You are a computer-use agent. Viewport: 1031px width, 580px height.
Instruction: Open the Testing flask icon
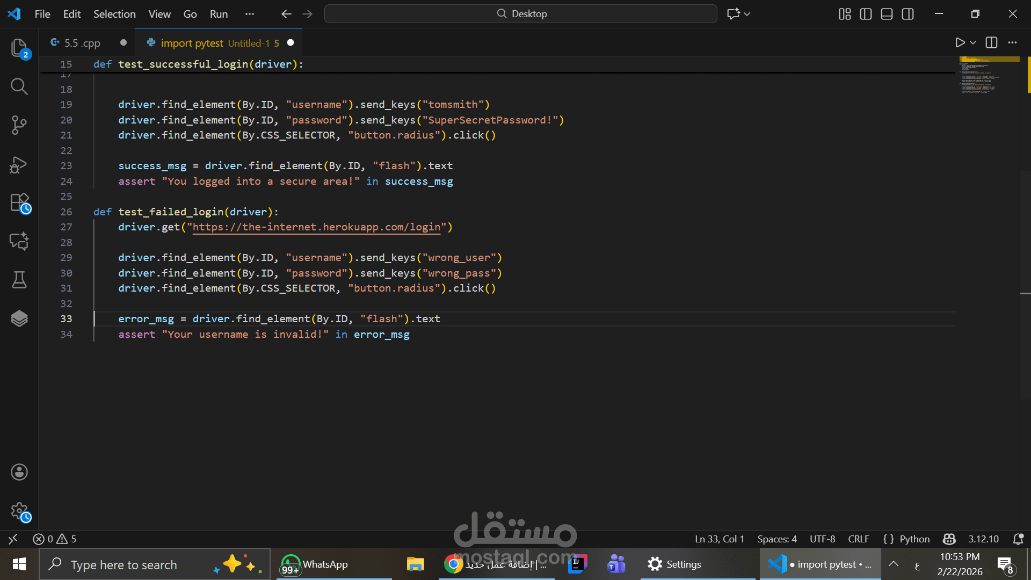pyautogui.click(x=19, y=280)
